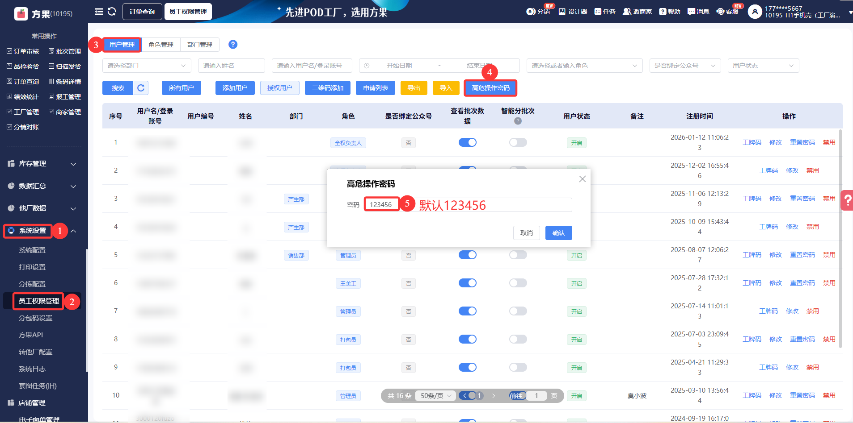
Task: Toggle 查看批次数据 switch for row 6
Action: [x=468, y=283]
